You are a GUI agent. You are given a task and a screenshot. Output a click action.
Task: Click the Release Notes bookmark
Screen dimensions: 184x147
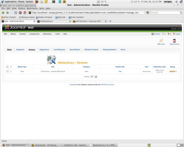point(27,17)
